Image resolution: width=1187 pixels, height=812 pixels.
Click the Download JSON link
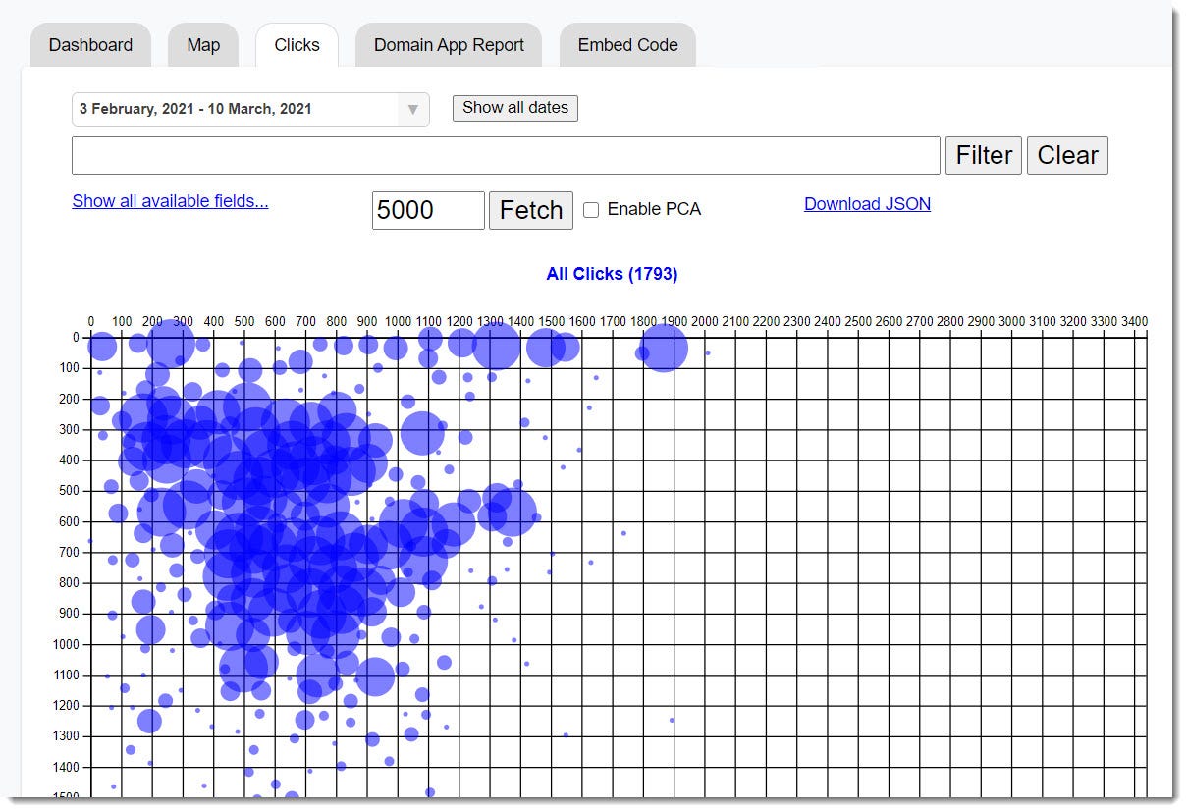point(867,204)
